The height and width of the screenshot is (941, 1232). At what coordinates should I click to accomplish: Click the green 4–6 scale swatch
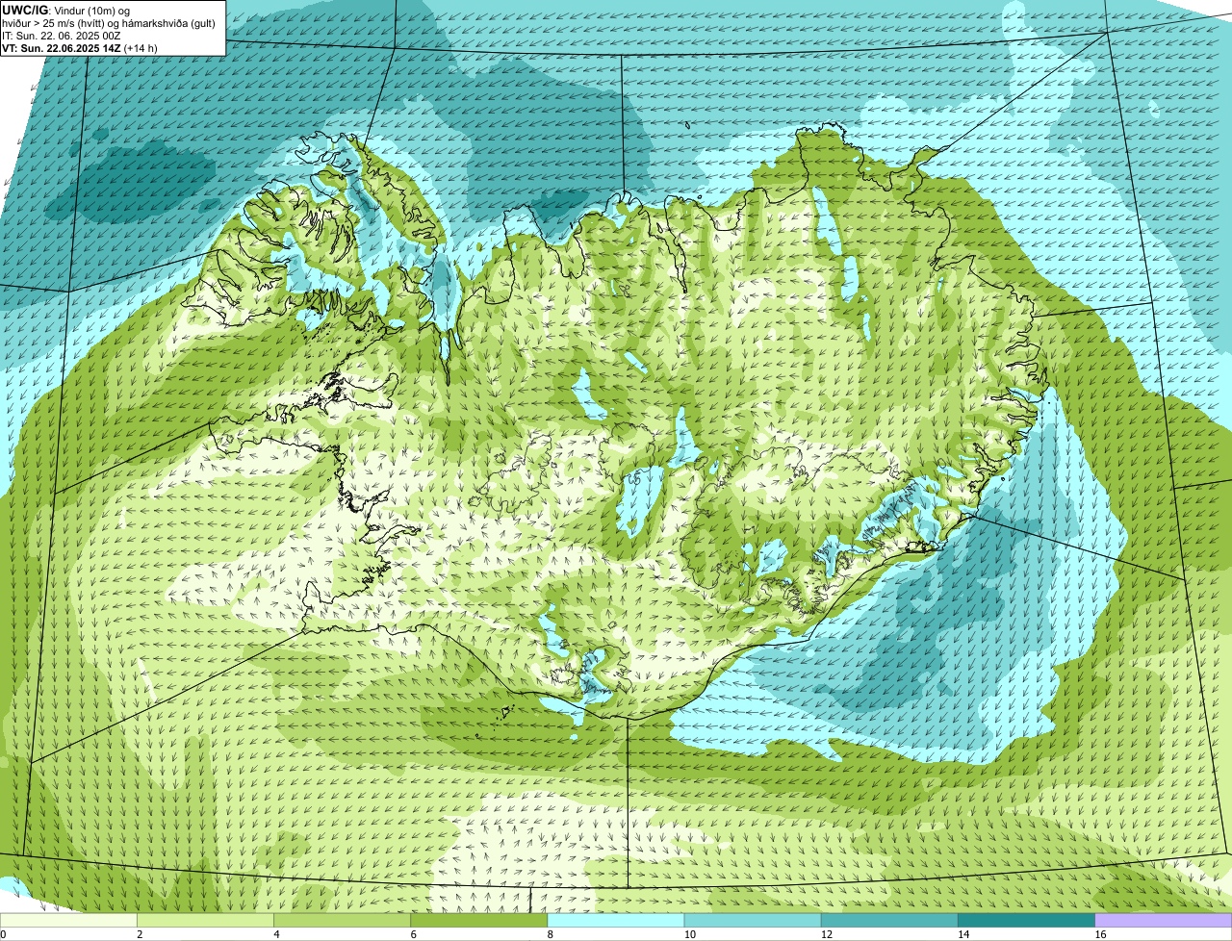(342, 920)
